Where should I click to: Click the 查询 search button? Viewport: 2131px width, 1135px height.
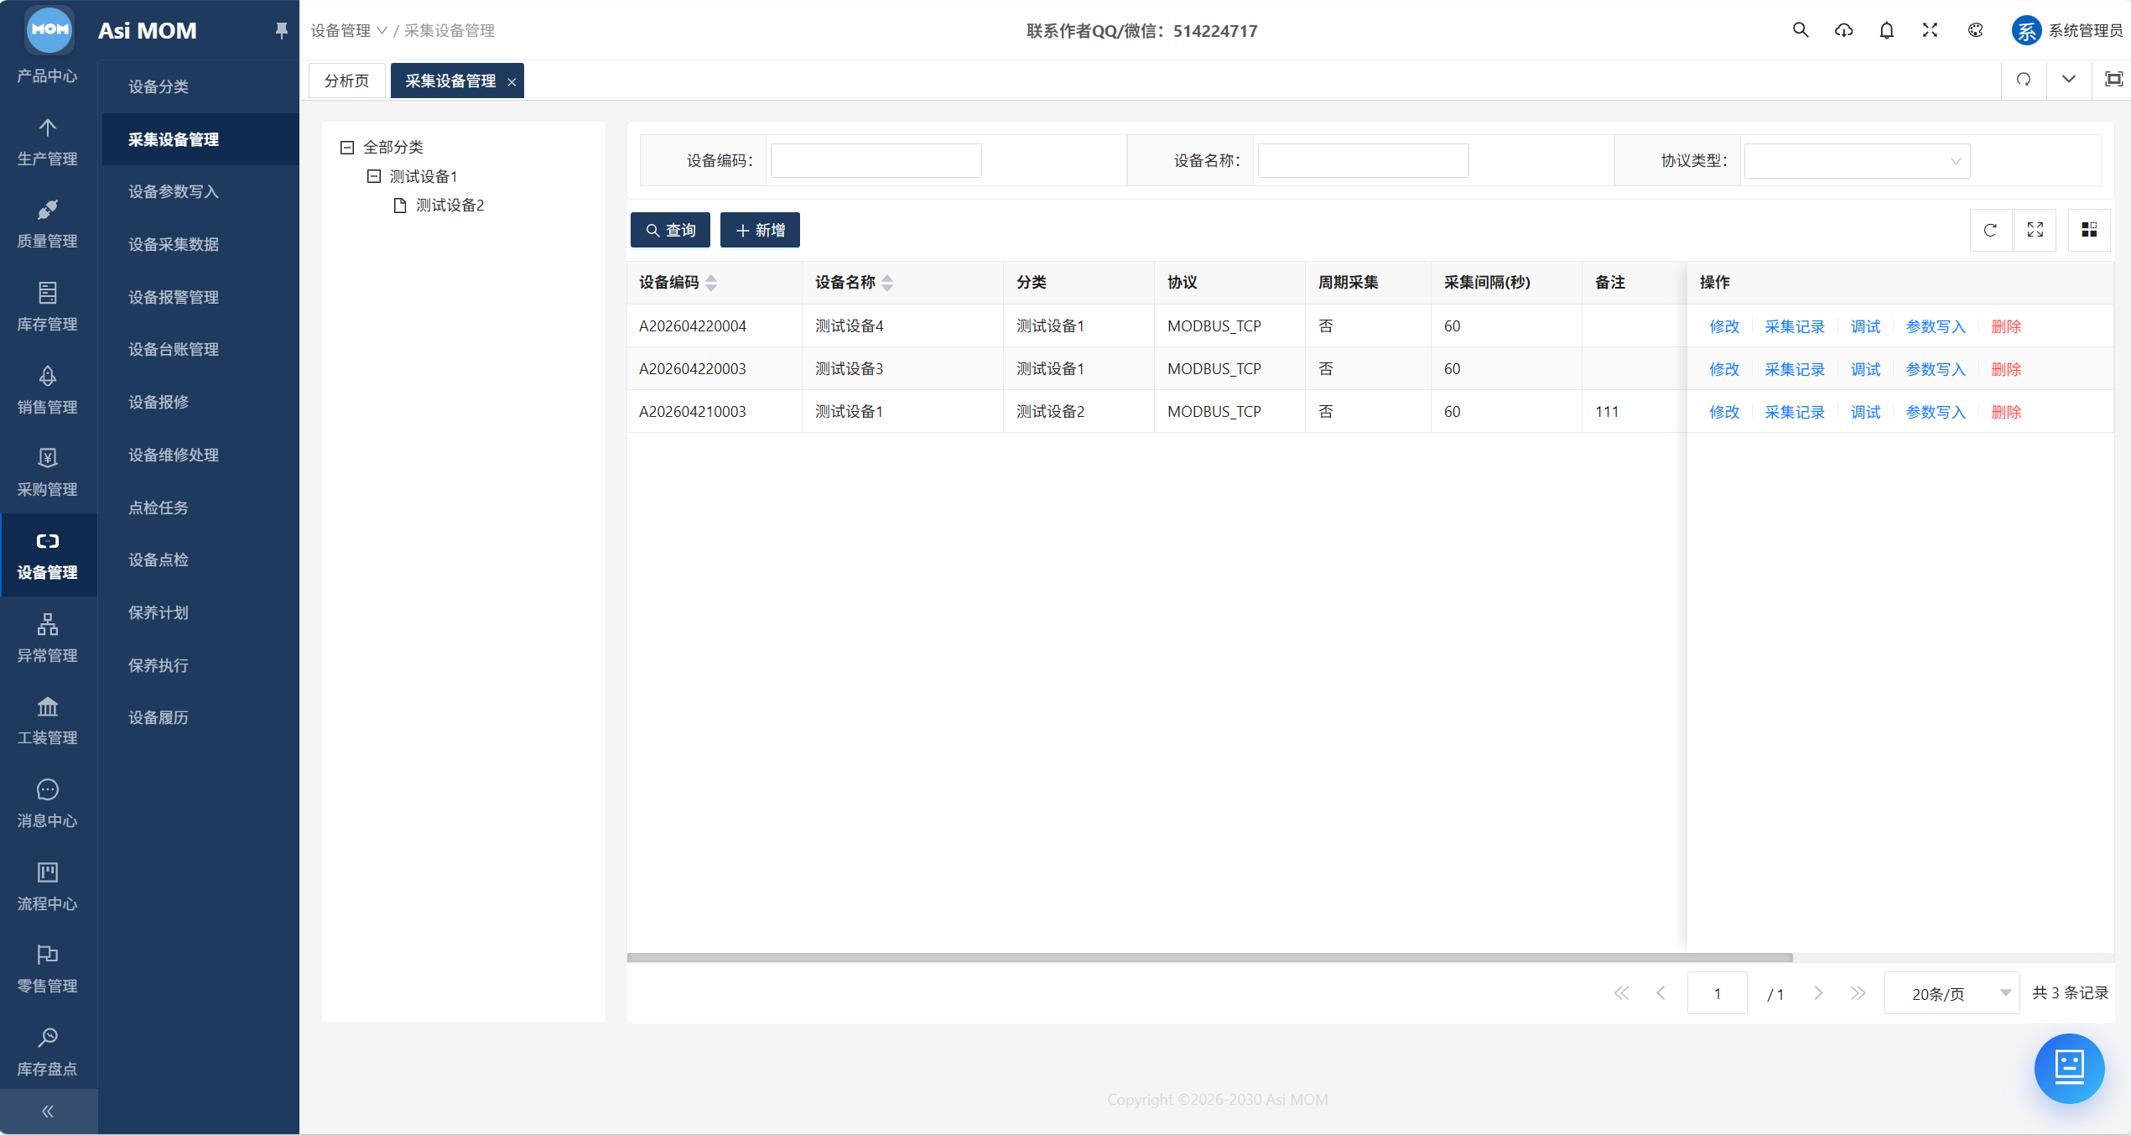[x=670, y=230]
